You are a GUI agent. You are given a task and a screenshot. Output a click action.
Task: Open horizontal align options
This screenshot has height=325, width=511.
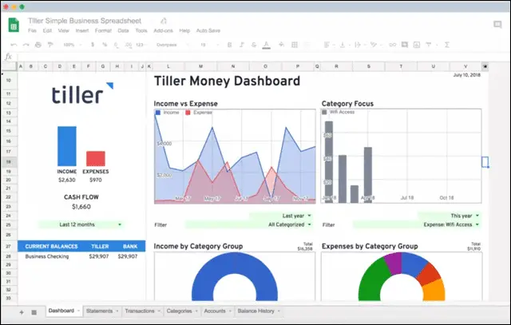[329, 45]
